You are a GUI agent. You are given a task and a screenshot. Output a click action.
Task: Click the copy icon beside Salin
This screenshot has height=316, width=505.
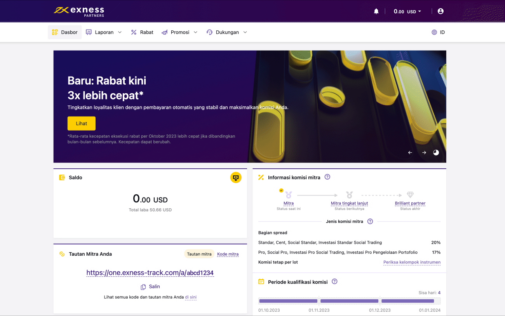pyautogui.click(x=143, y=287)
